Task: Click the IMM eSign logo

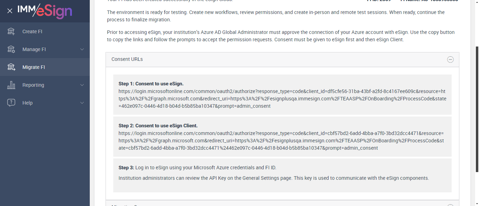Action: (45, 11)
